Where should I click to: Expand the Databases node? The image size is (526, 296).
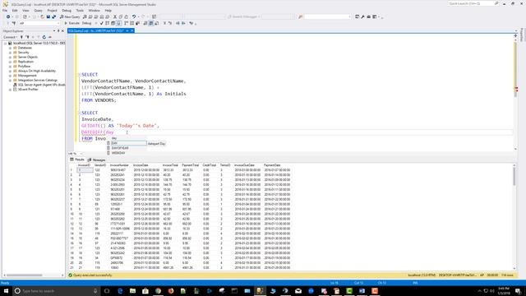[10, 48]
